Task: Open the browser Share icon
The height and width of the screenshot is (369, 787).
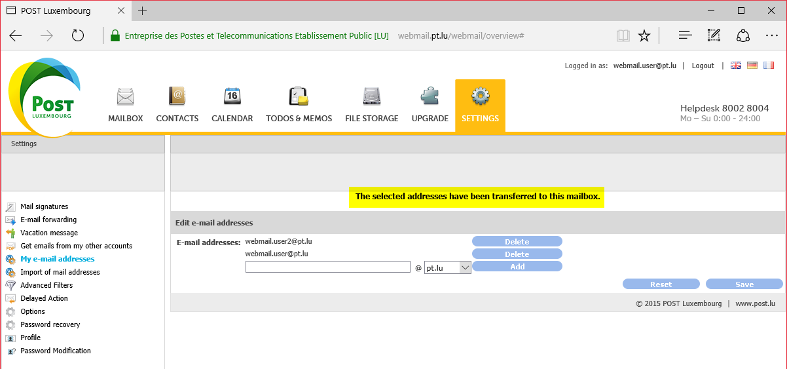Action: (x=742, y=35)
